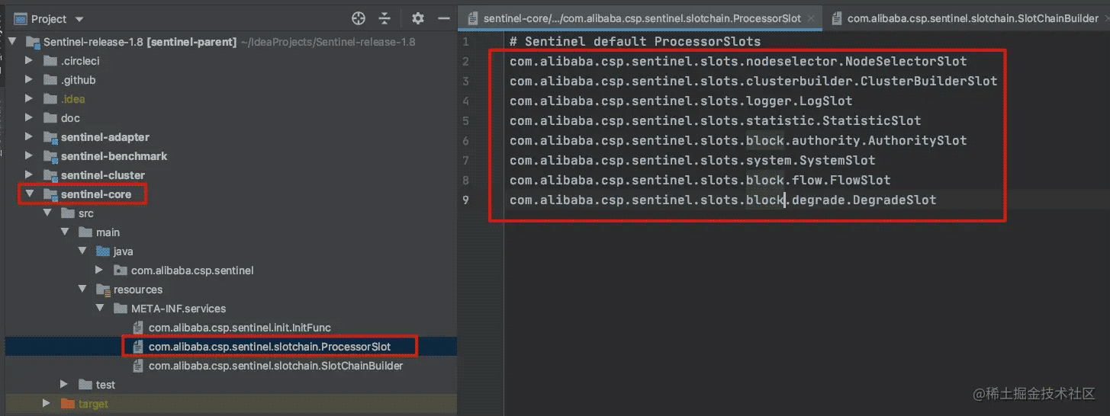Click the Select Opened File crosshair icon
This screenshot has width=1110, height=416.
[359, 18]
